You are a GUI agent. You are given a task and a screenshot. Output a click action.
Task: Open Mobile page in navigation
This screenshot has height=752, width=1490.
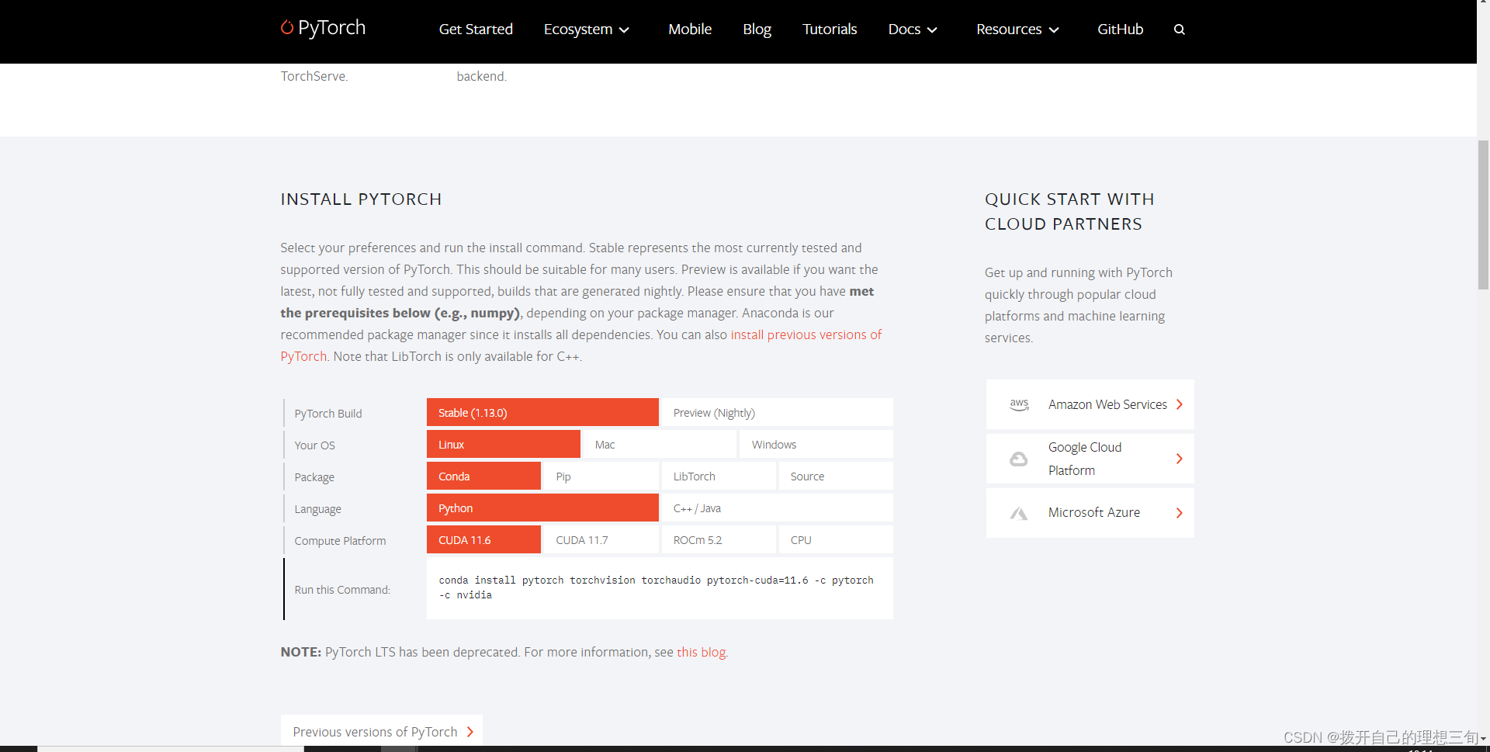click(x=690, y=29)
